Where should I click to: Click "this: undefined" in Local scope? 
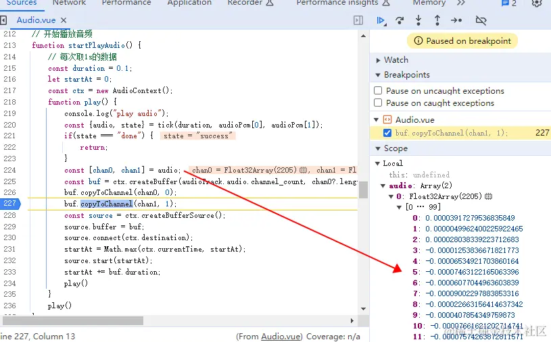[419, 175]
